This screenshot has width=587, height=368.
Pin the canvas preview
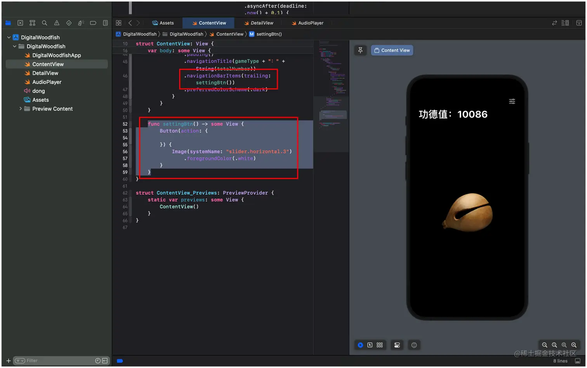[360, 50]
